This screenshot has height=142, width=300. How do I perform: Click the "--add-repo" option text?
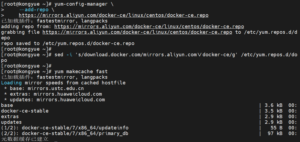34,10
